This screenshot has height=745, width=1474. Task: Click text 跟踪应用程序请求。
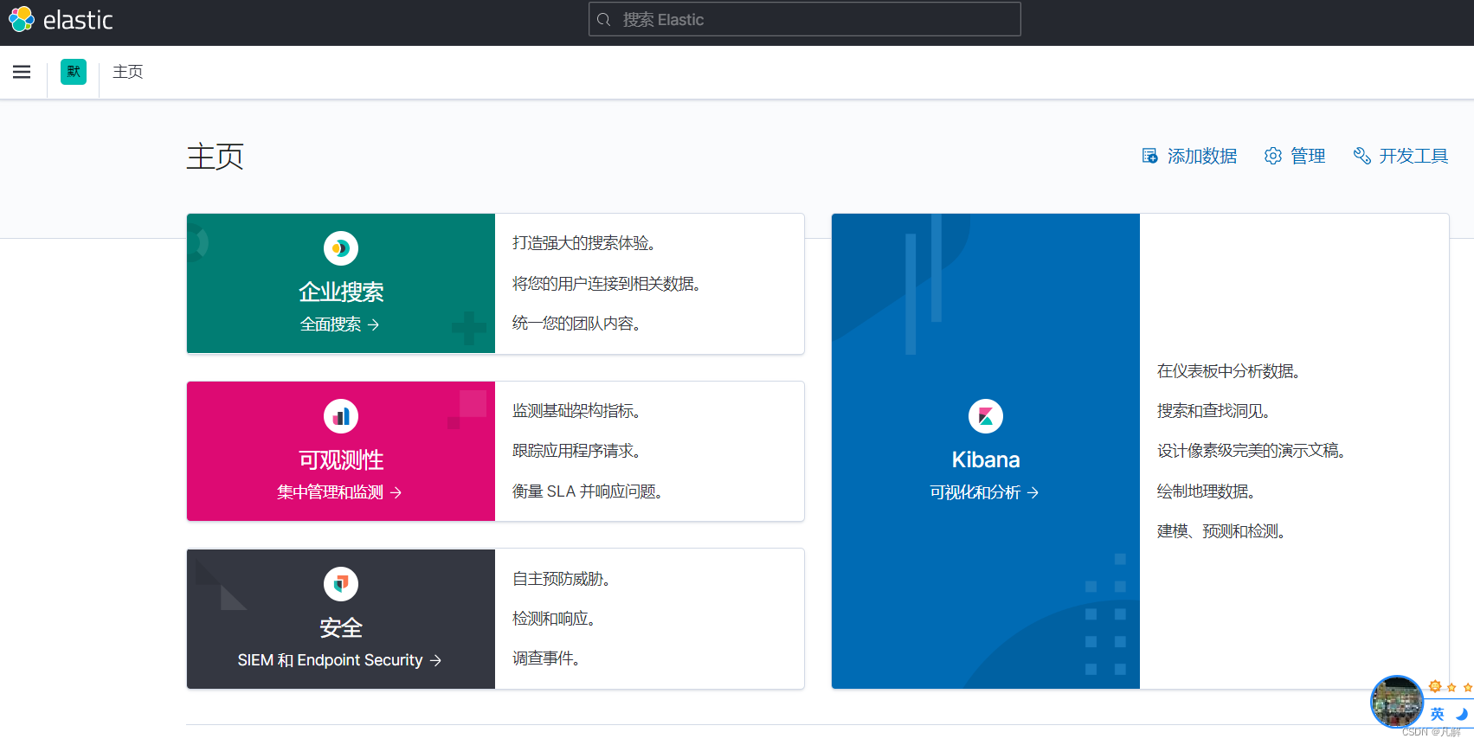[577, 451]
